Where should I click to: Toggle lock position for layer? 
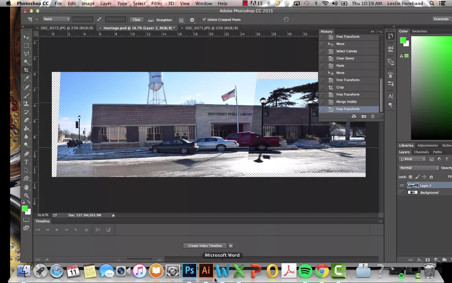coord(424,177)
